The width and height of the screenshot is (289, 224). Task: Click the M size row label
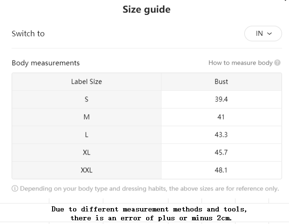pyautogui.click(x=87, y=117)
